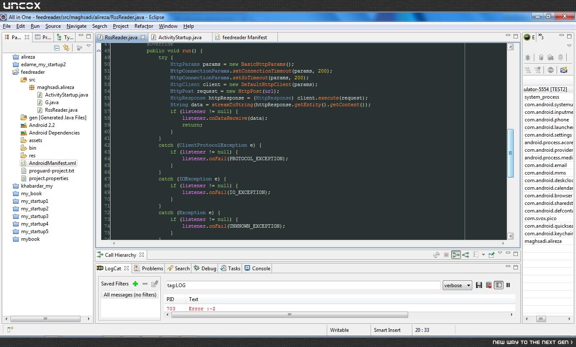Click the editor vertical scrollbar thumb

510,153
